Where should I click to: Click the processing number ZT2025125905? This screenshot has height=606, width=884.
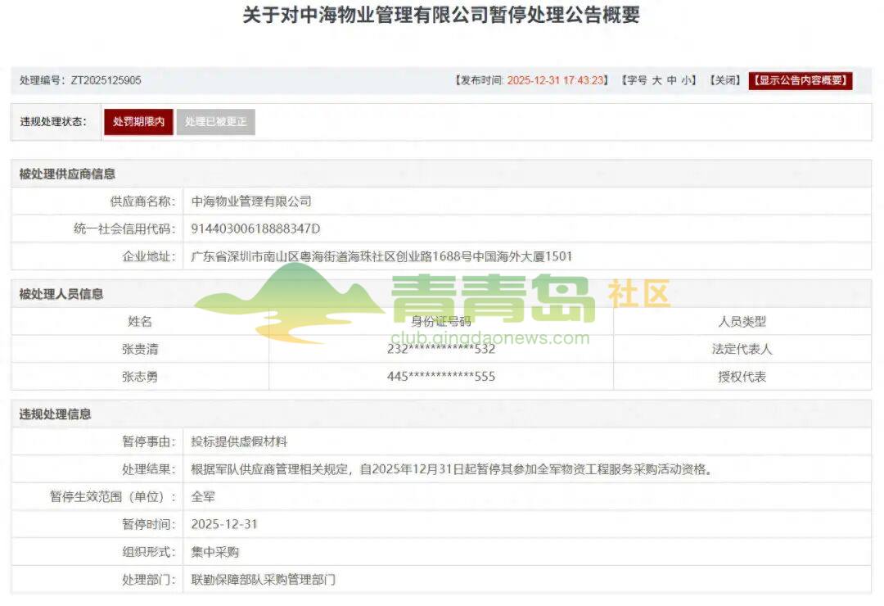(106, 81)
